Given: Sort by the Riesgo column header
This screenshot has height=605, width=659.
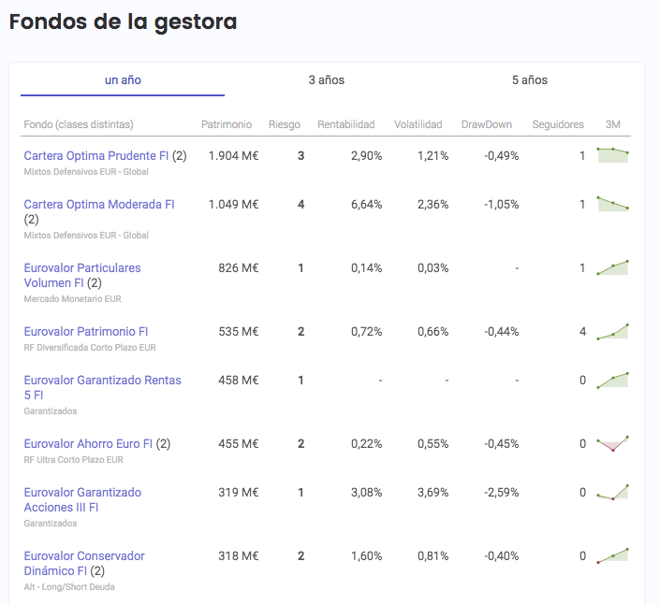Looking at the screenshot, I should (x=285, y=124).
